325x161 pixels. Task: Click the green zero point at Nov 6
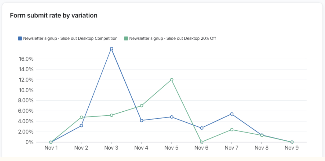point(201,141)
